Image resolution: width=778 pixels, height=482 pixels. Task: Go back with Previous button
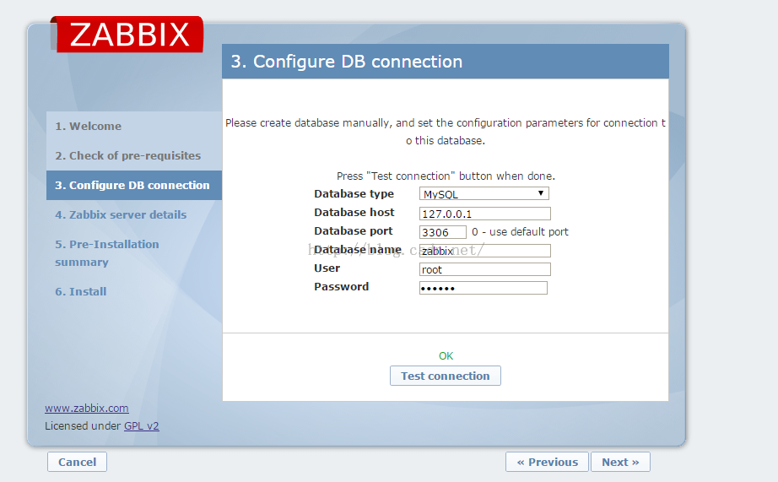548,462
